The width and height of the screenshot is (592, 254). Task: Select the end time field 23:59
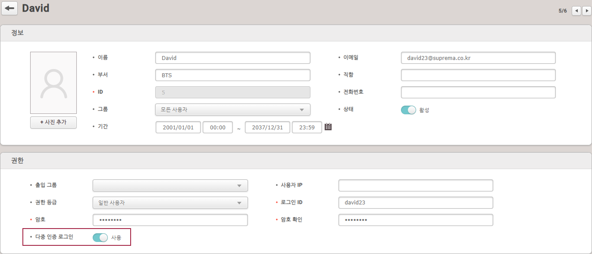click(307, 127)
